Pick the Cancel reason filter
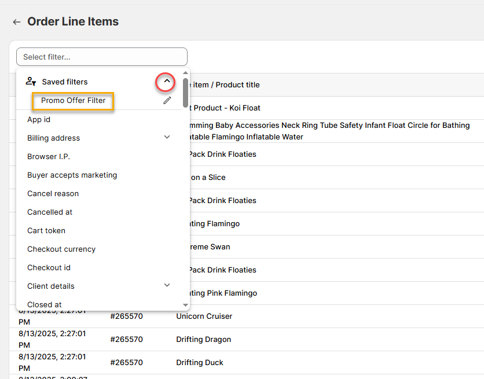The image size is (484, 379). [x=53, y=193]
